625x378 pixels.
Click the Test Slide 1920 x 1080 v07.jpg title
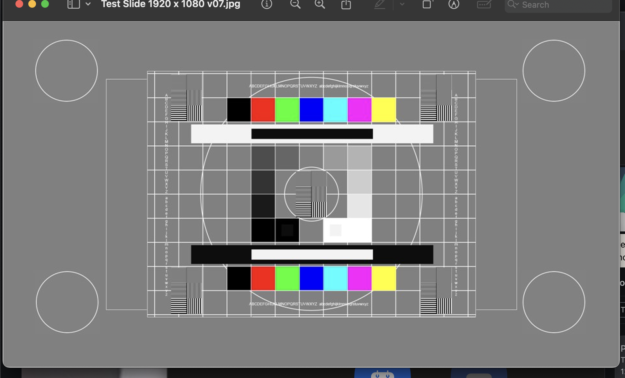click(x=170, y=4)
